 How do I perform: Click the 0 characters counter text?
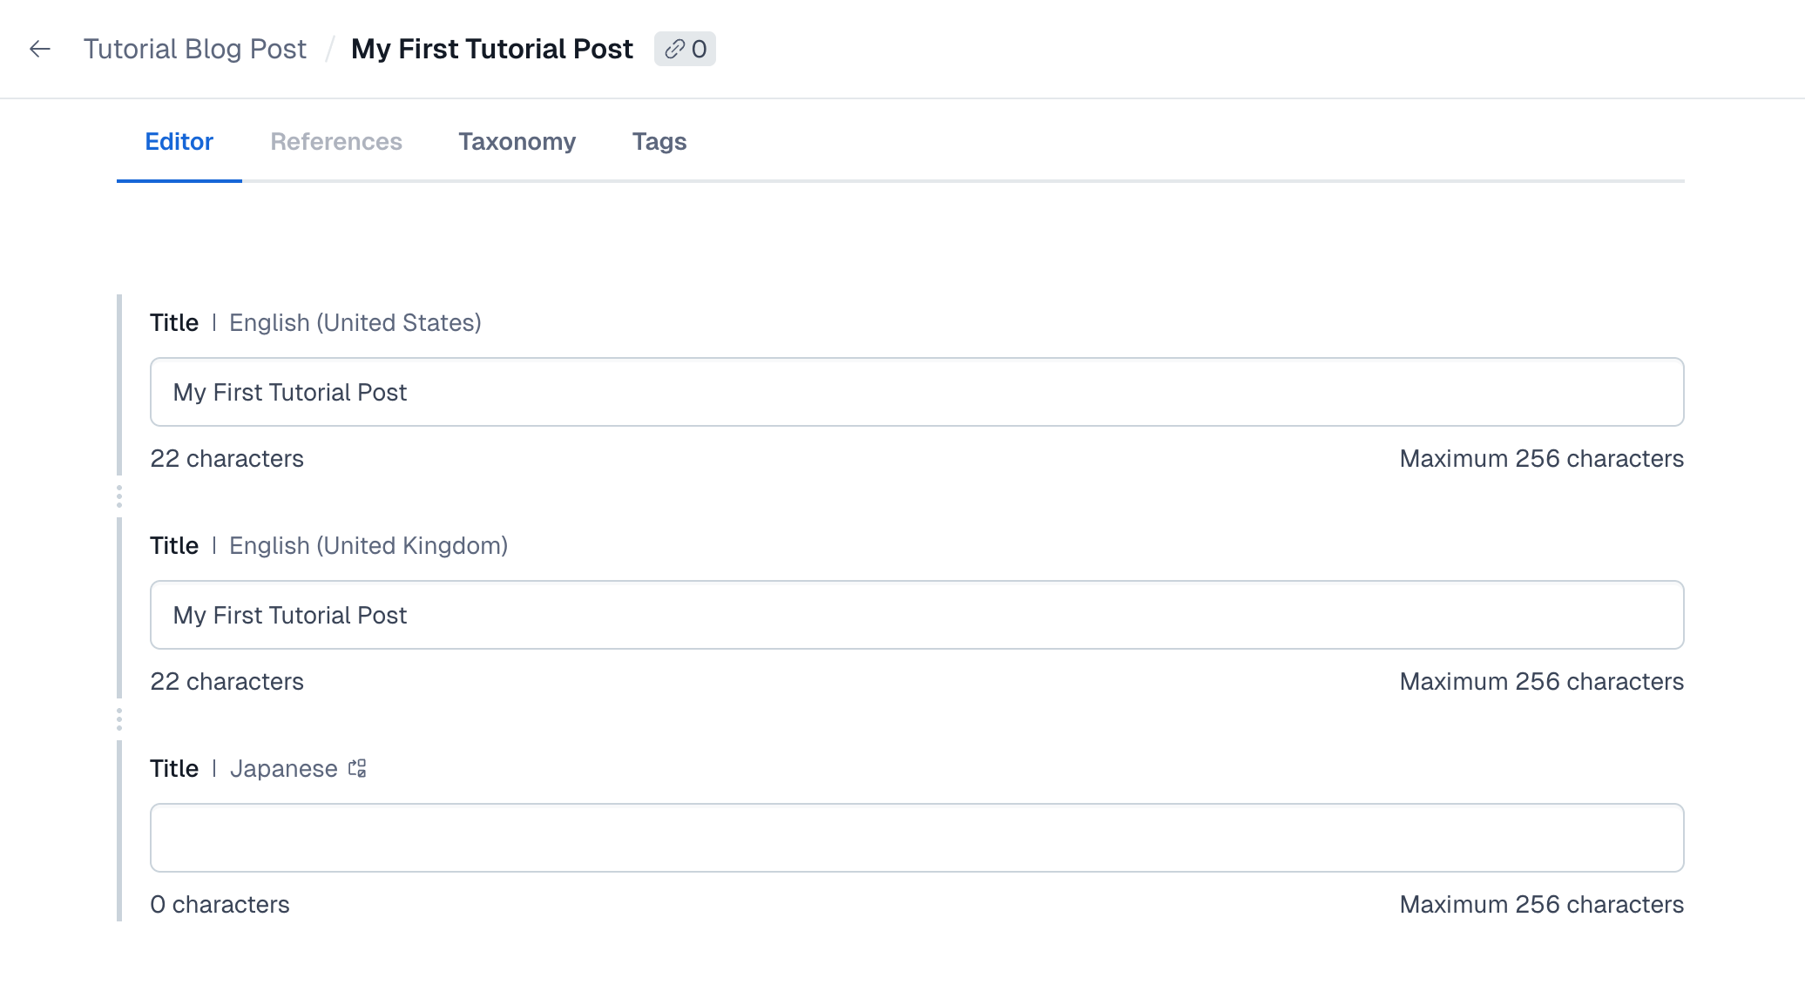click(220, 905)
